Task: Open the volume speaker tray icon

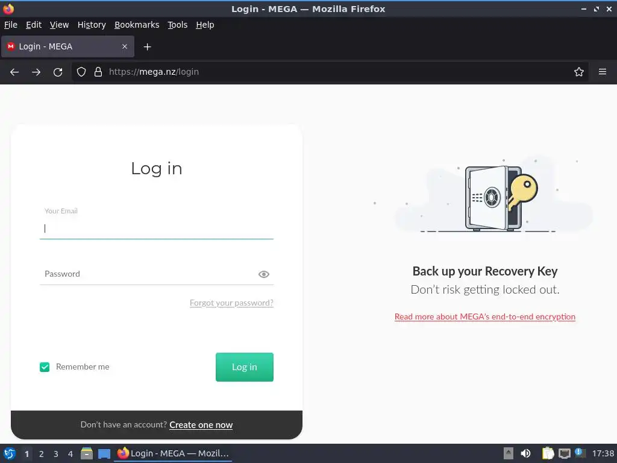Action: click(x=525, y=453)
